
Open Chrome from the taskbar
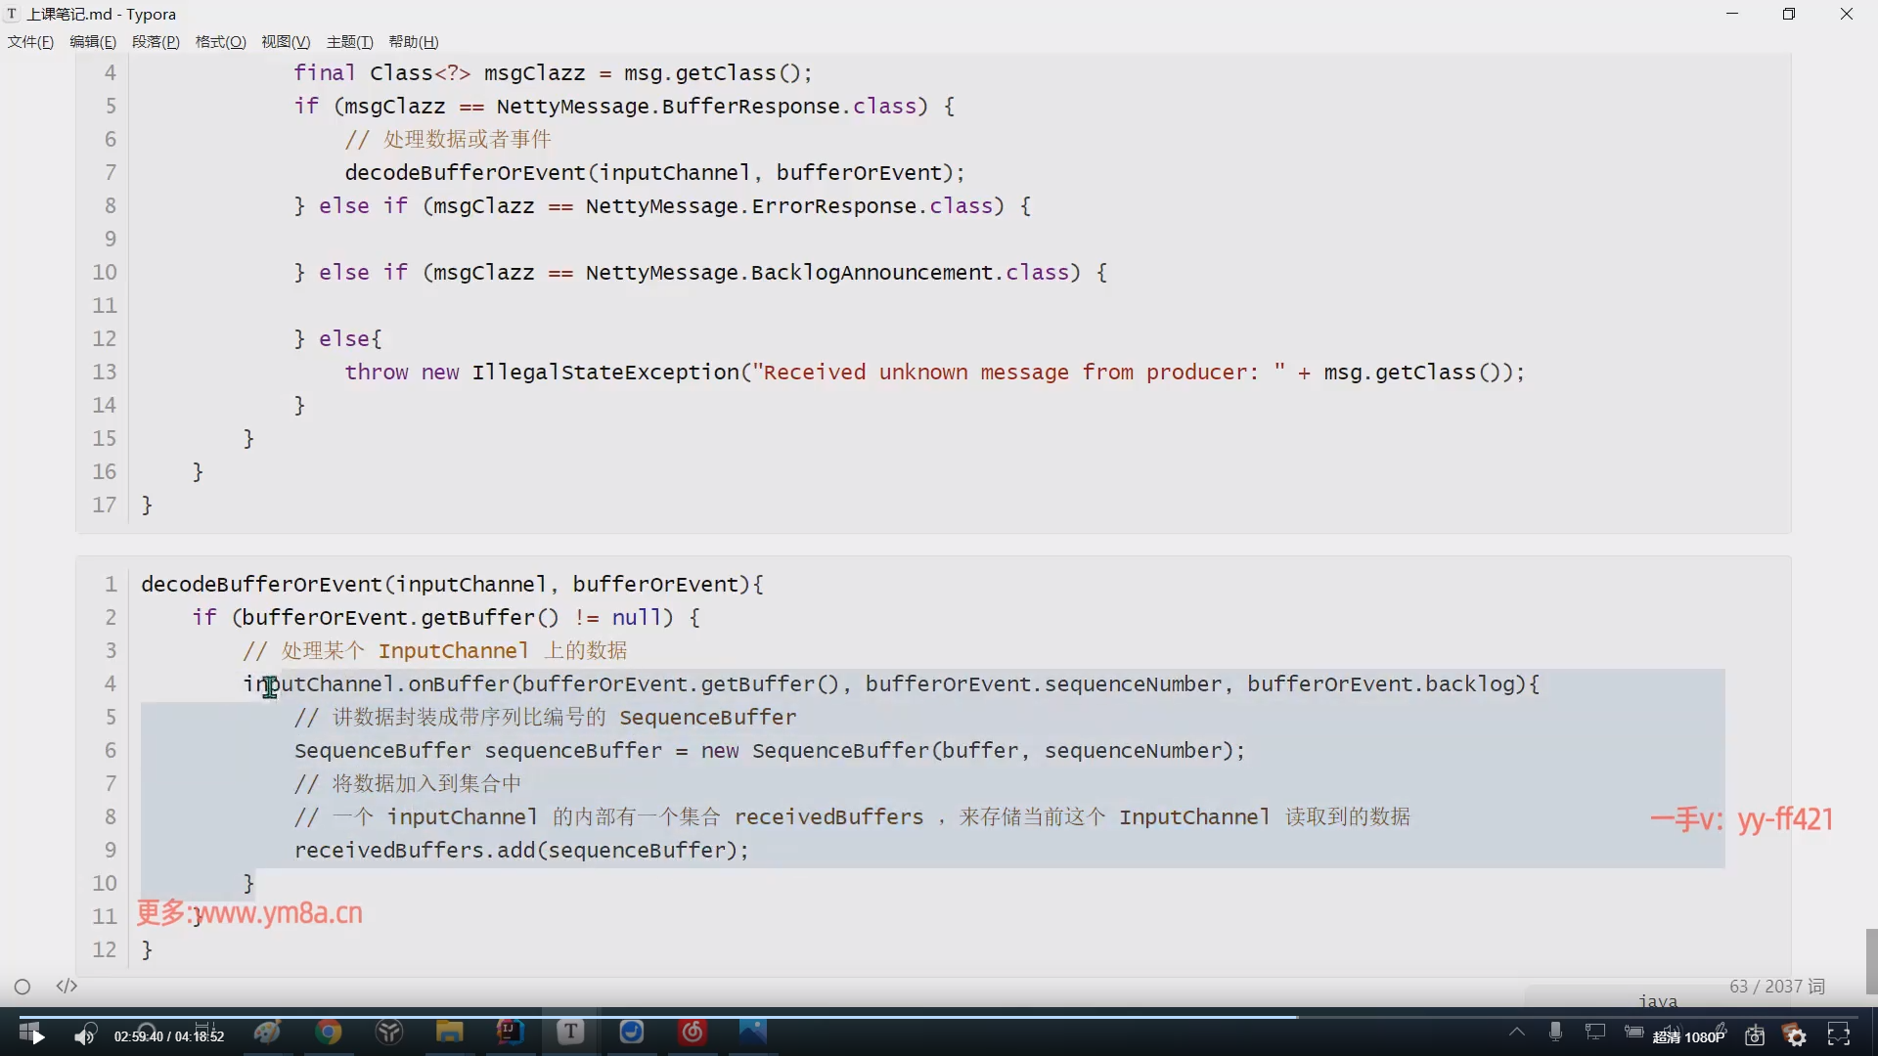click(329, 1032)
